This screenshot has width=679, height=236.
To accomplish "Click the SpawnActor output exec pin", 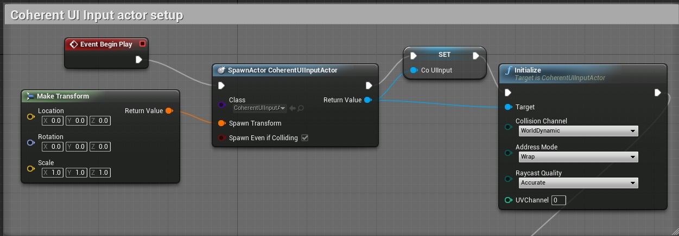I will click(x=369, y=86).
